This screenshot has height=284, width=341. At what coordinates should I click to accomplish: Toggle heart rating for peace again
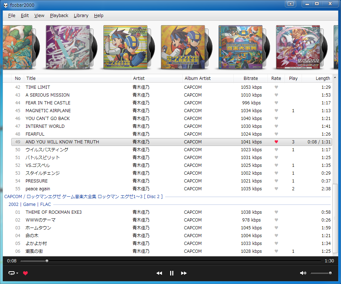point(276,189)
